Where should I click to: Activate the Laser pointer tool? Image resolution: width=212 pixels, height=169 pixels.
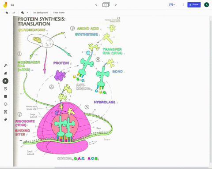coord(6,119)
